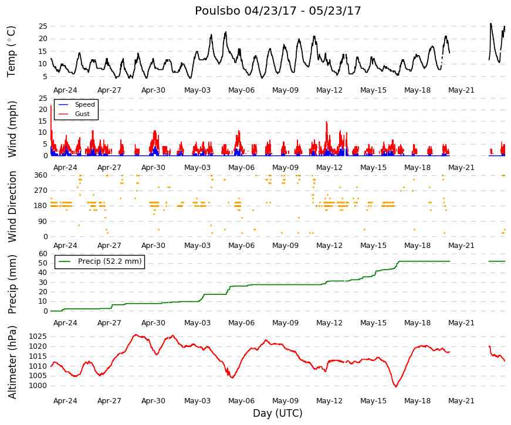Click May-18 tick under precipitation chart
The width and height of the screenshot is (511, 425).
[417, 323]
